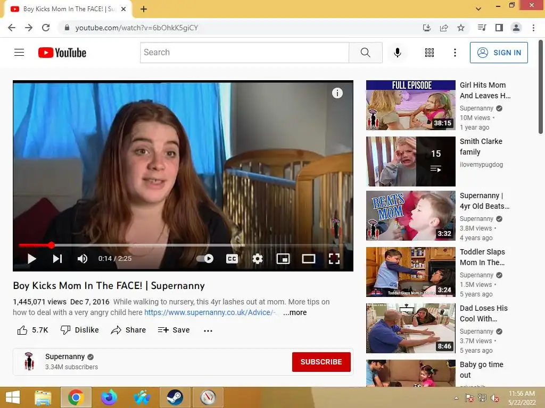
Task: Open 'Toddler Slaps Mom' video thumbnail
Action: coord(410,272)
